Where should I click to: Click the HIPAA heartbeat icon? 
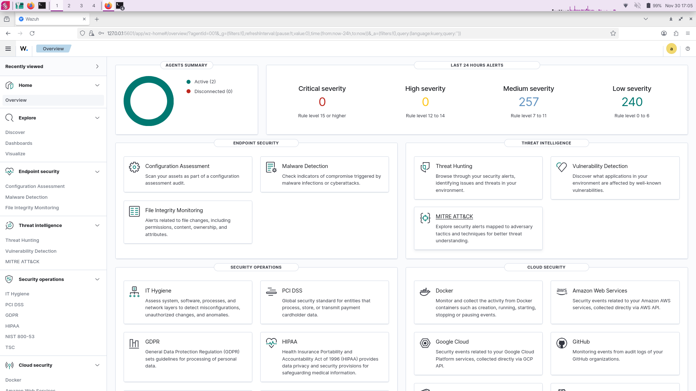(x=271, y=343)
